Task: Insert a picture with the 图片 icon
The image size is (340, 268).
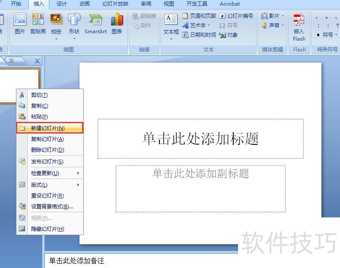Action: 20,23
